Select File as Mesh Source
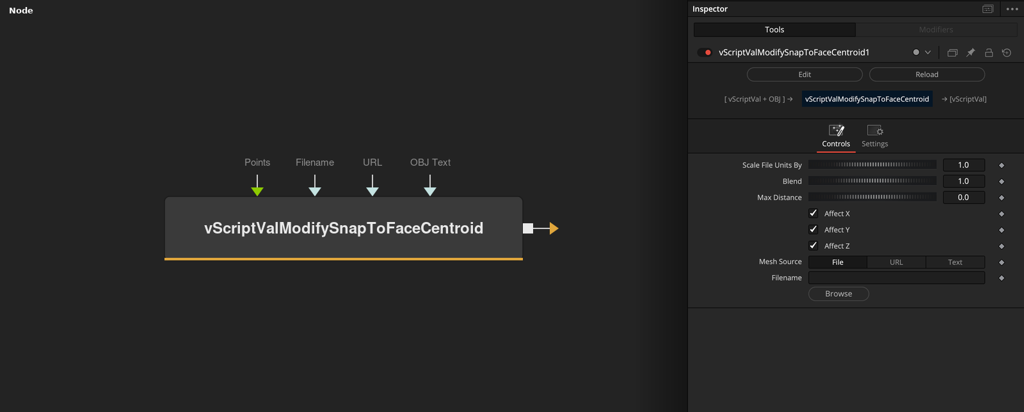 coord(838,262)
